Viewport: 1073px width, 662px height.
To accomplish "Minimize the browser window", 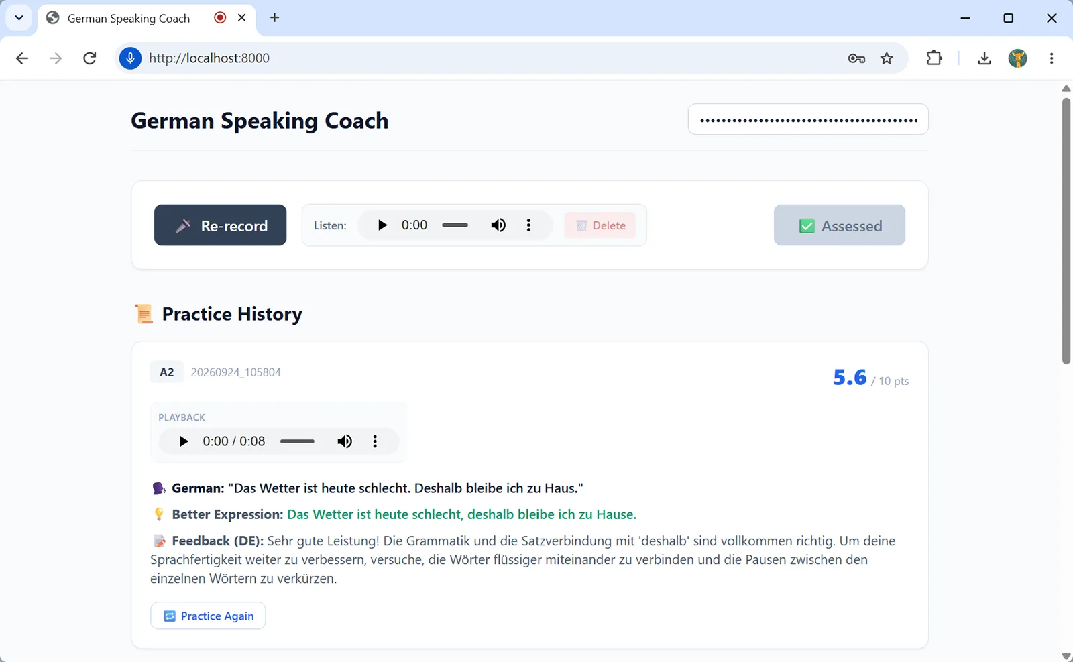I will tap(966, 18).
